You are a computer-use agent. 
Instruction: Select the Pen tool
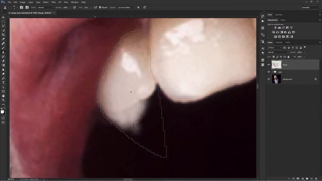point(3,78)
